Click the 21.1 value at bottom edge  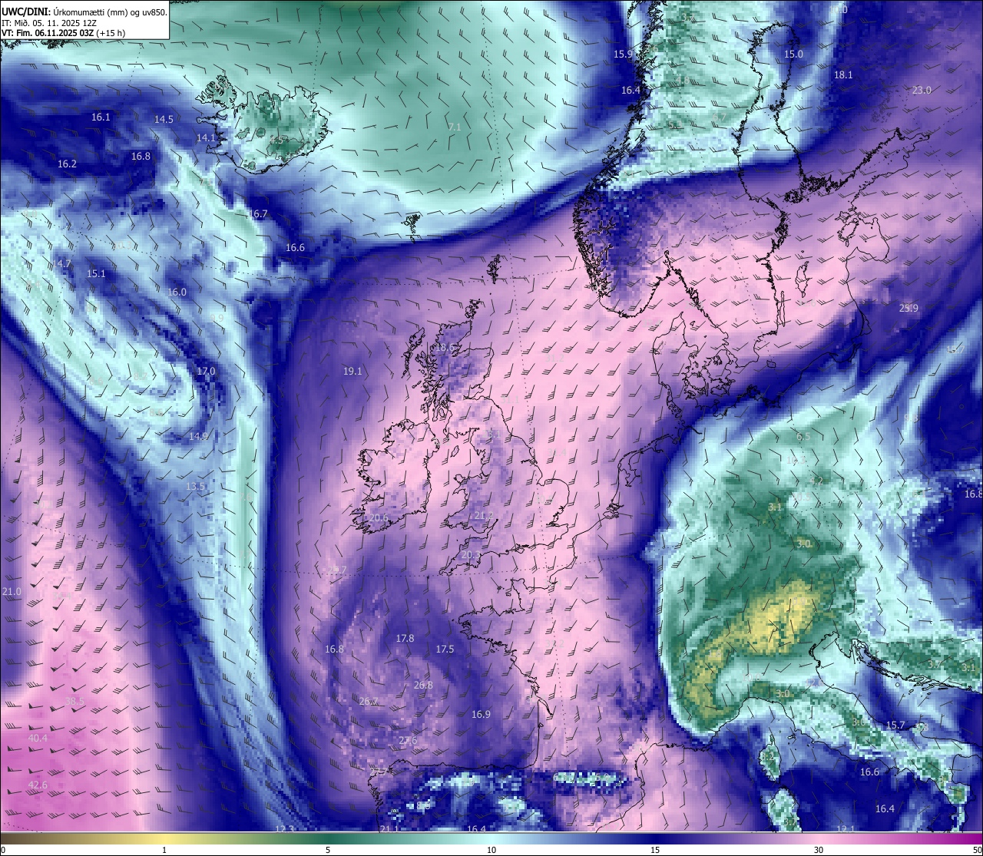[x=389, y=829]
